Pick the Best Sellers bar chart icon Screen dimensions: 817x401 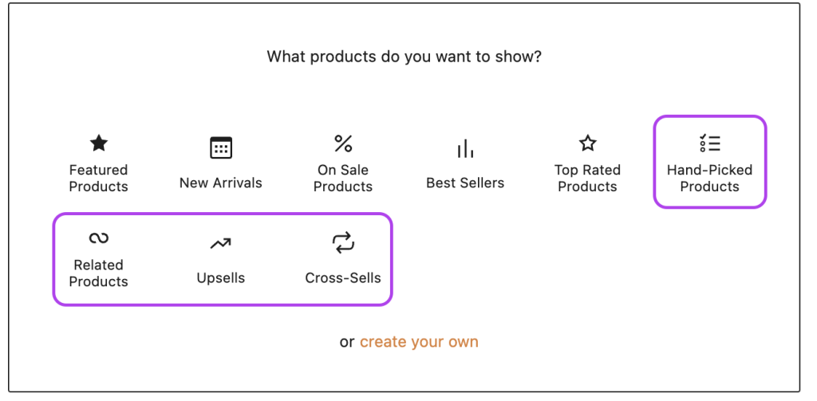[x=465, y=148]
